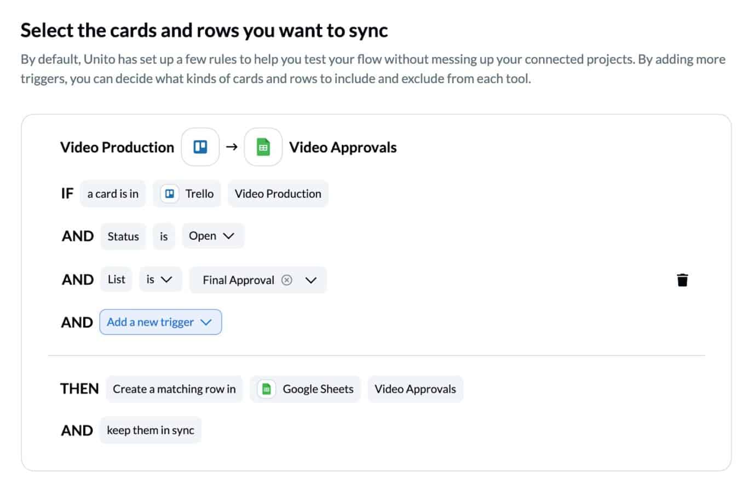Open the Status value dropdown showing Open
Screen dimensions: 748x485
(213, 236)
